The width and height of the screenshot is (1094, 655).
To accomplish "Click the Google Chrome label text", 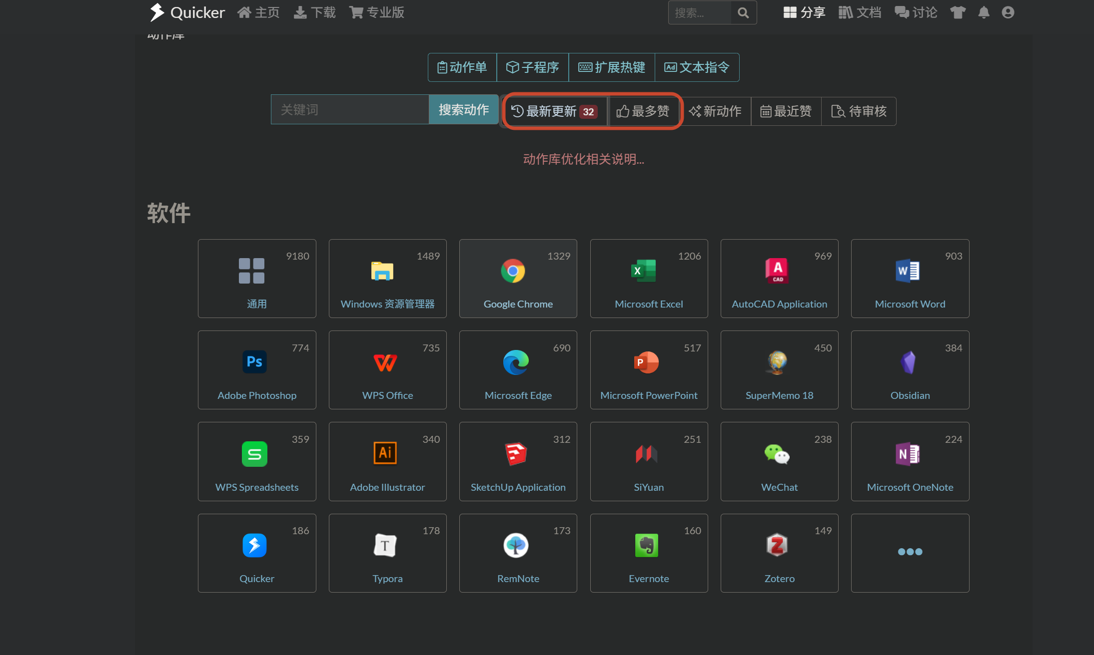I will point(518,304).
